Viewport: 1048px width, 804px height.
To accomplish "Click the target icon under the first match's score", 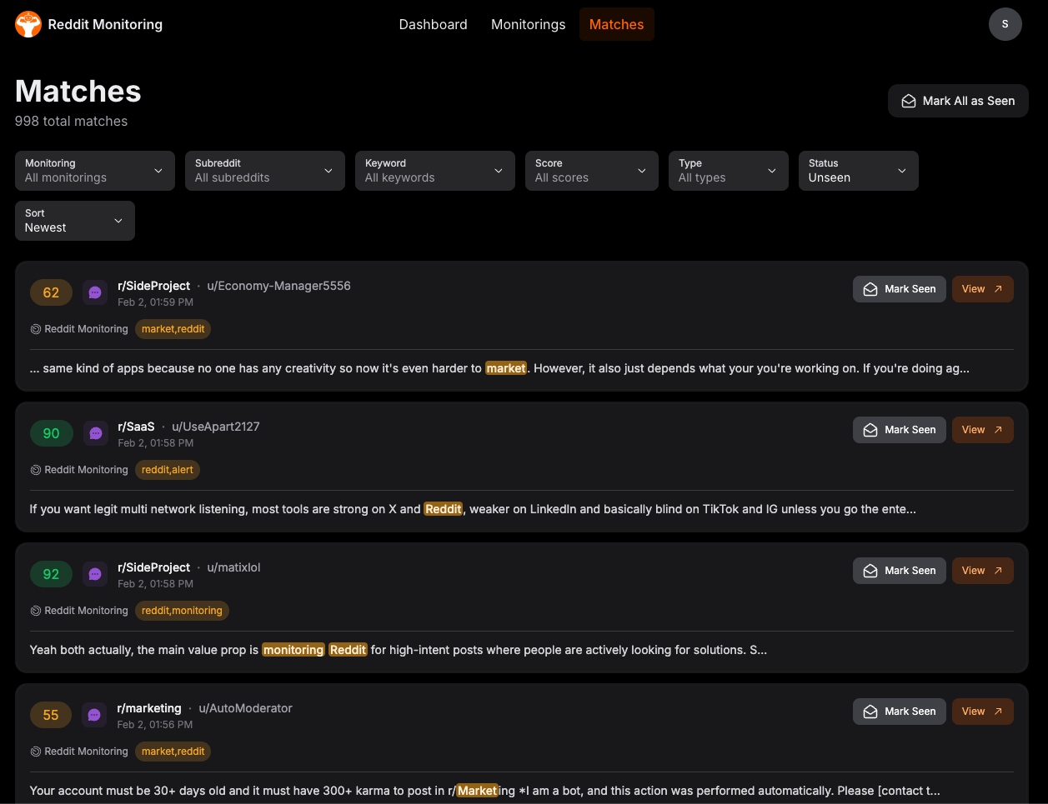I will click(x=34, y=329).
